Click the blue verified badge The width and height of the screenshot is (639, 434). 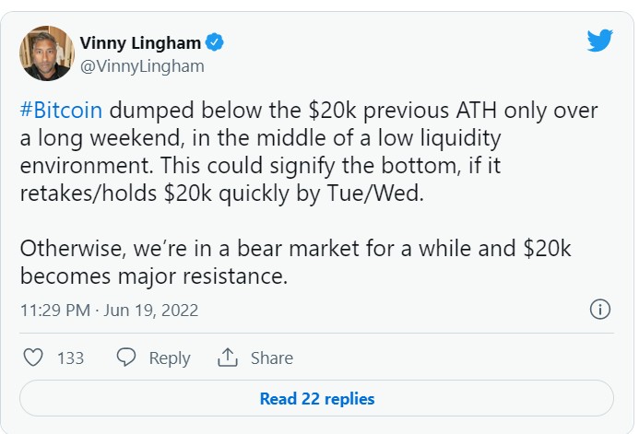click(214, 42)
